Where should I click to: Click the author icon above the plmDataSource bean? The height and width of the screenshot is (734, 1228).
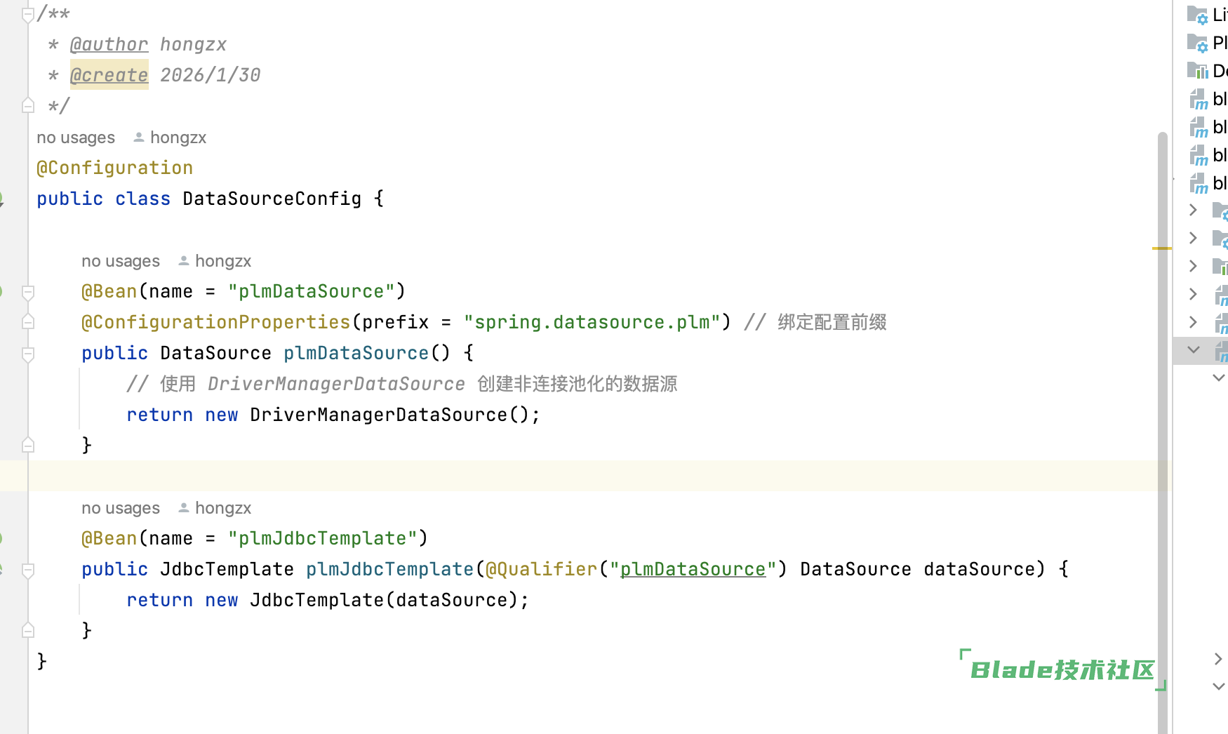(184, 260)
